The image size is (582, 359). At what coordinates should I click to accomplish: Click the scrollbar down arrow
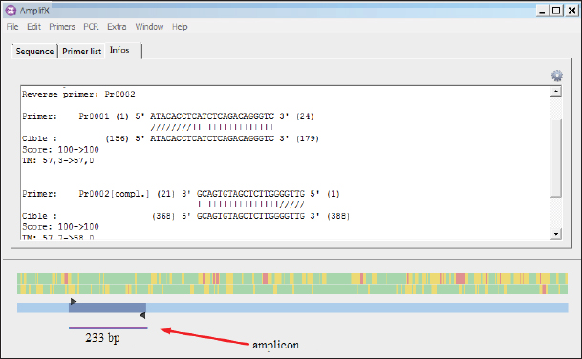555,234
